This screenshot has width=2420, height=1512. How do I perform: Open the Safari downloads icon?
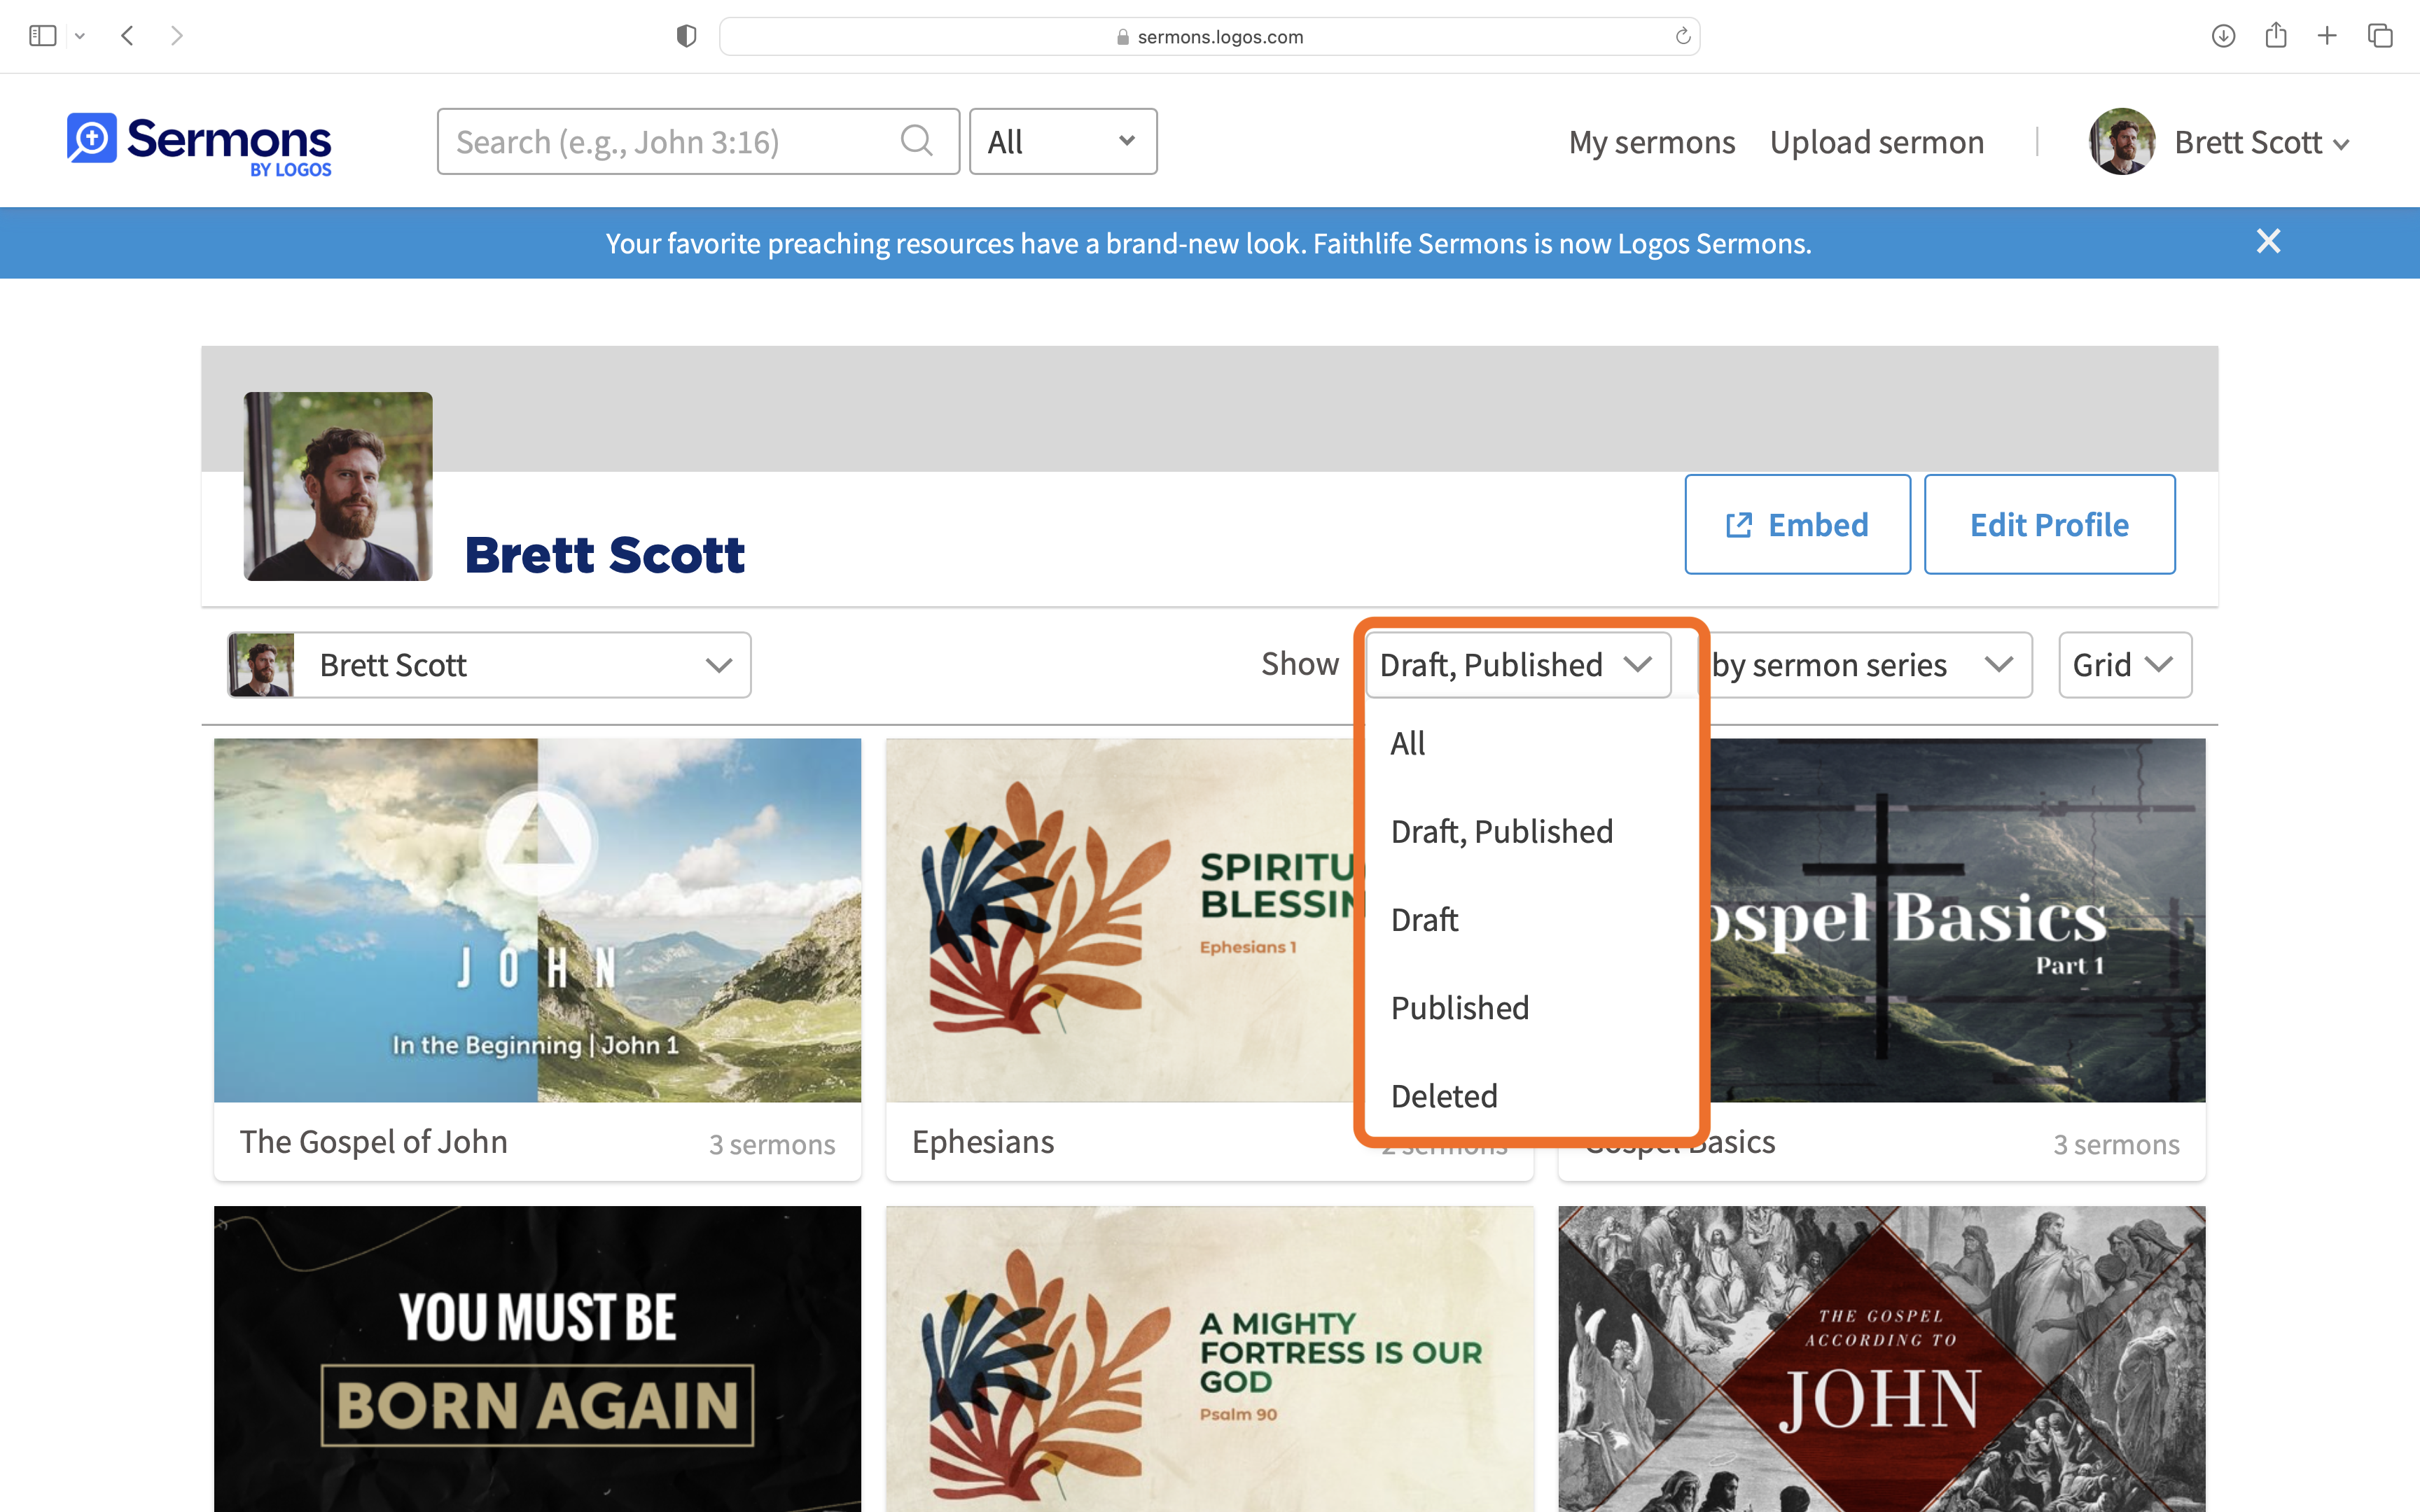point(2223,36)
